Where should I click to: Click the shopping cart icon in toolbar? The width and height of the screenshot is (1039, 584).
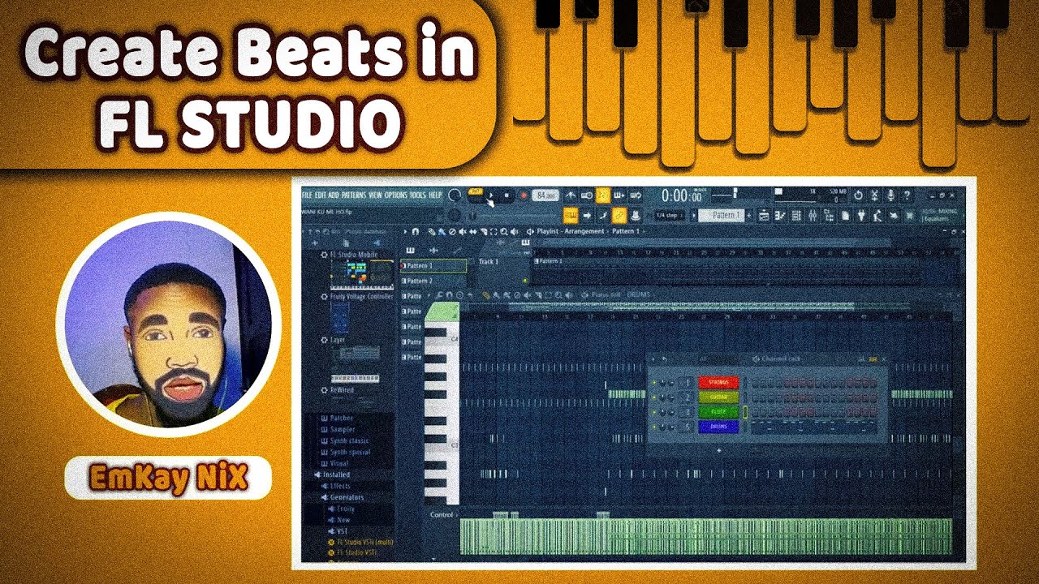click(x=910, y=216)
